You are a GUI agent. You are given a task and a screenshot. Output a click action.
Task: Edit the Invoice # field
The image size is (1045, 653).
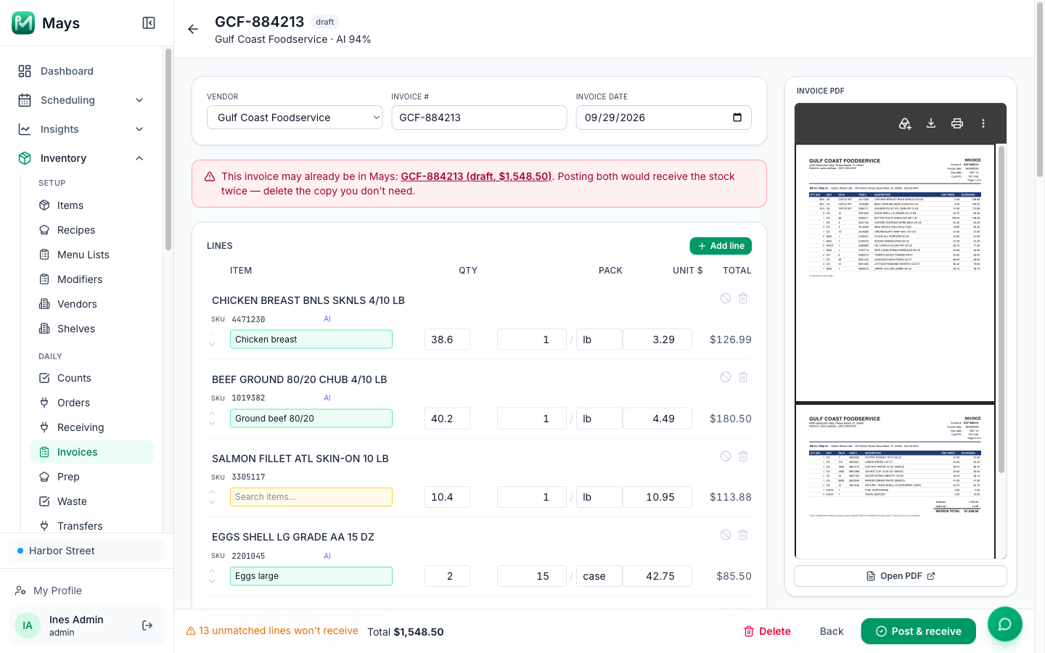pos(479,118)
